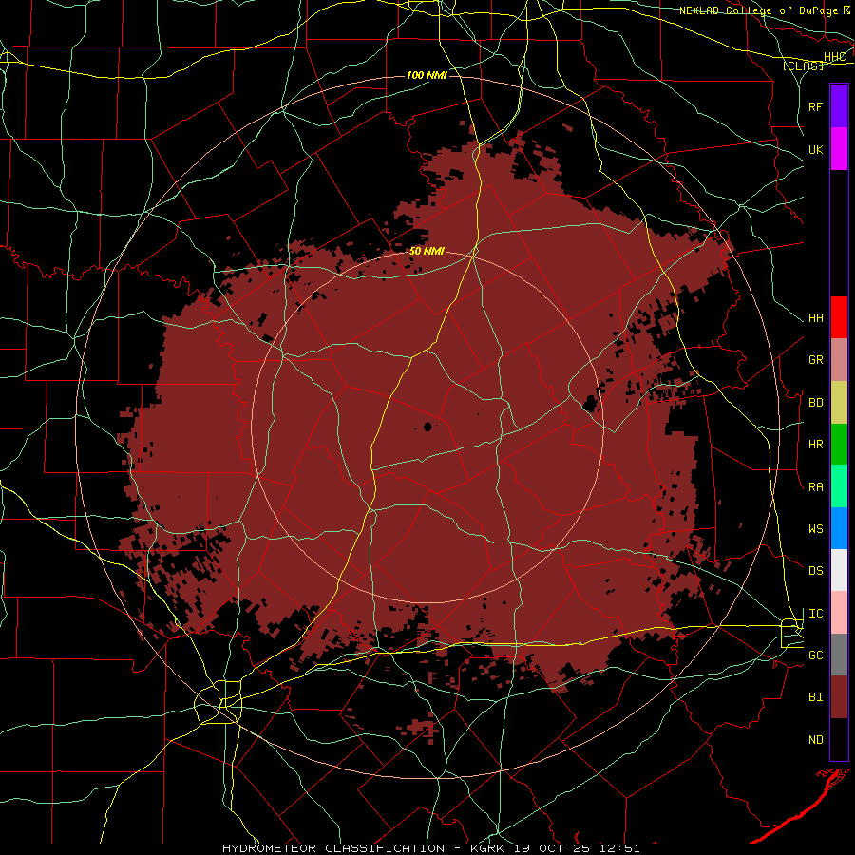This screenshot has height=855, width=855.
Task: Click the BD legend label
Action: point(815,403)
